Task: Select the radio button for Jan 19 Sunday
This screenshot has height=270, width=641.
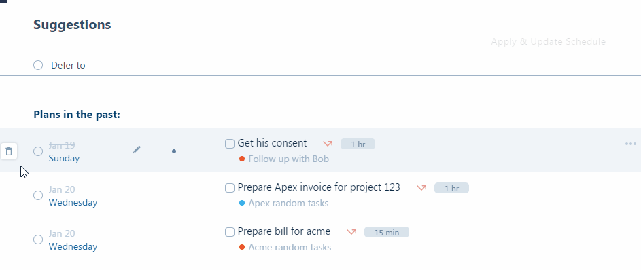Action: pos(38,151)
